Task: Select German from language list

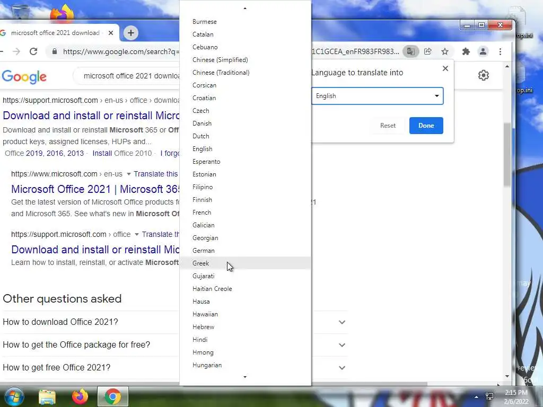Action: tap(245, 251)
